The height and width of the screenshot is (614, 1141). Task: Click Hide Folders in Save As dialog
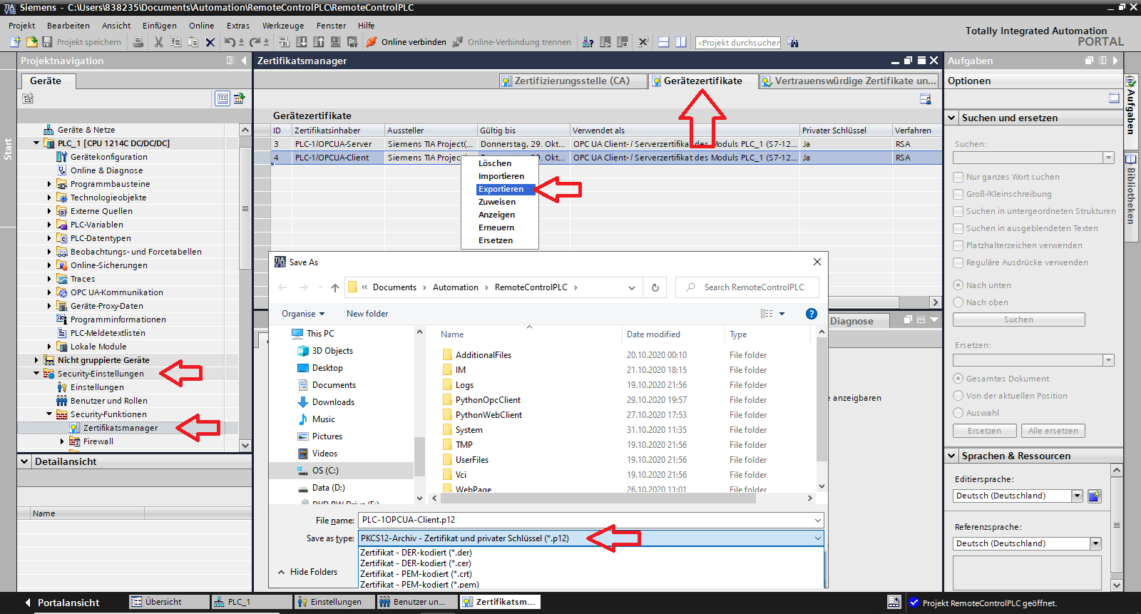[308, 572]
